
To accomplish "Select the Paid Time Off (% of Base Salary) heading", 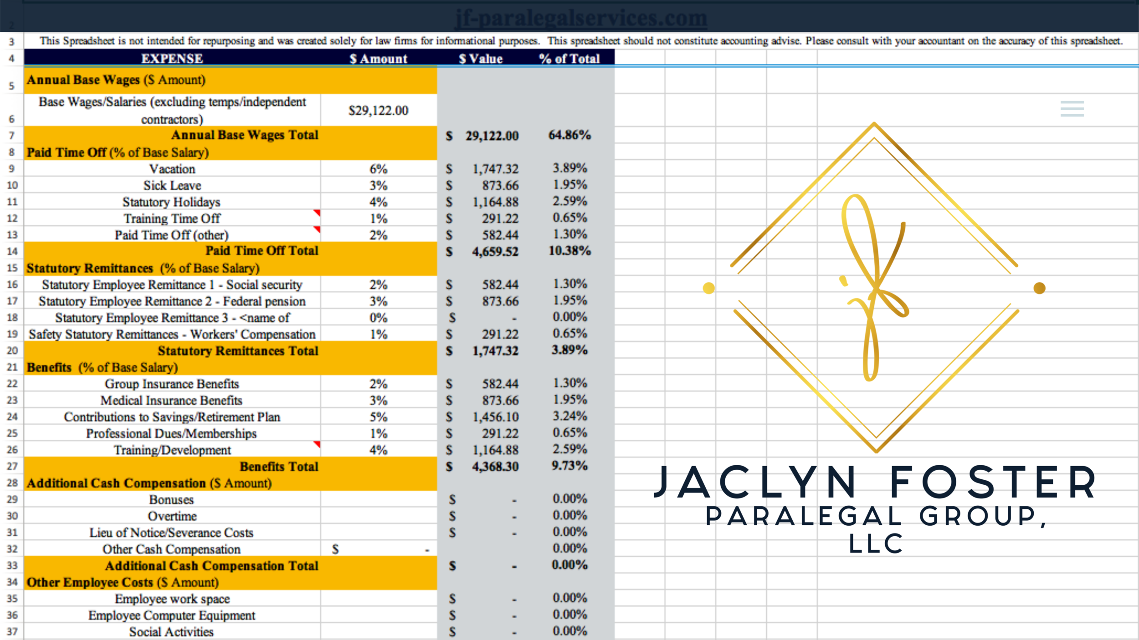I will (x=118, y=152).
